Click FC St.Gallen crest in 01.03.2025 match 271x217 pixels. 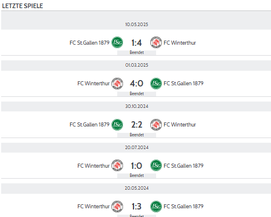click(156, 84)
